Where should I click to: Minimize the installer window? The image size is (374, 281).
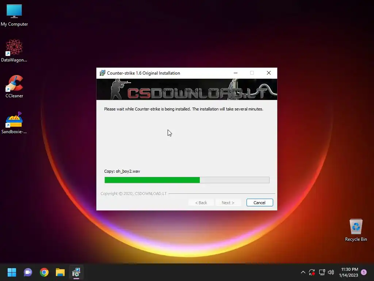pyautogui.click(x=236, y=73)
